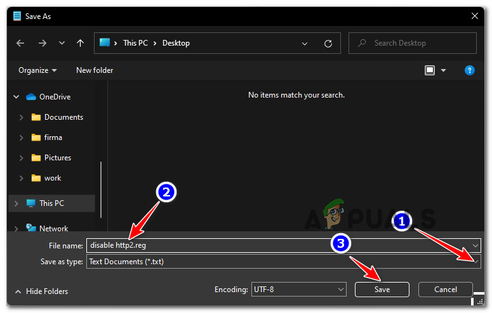Select Network in navigation pane
The width and height of the screenshot is (492, 313).
54,228
